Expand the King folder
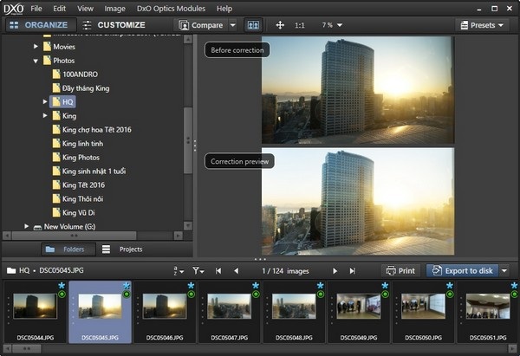The height and width of the screenshot is (356, 520). pos(45,116)
